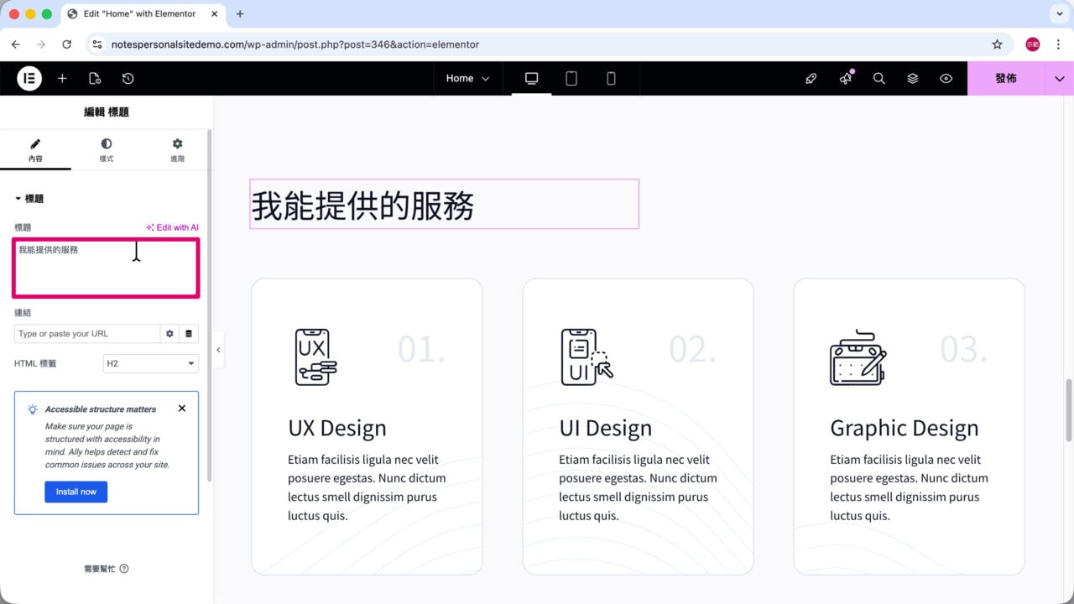Open link options gear icon
Screen dimensions: 1074x604
(169, 334)
